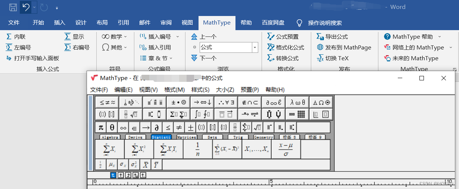The image size is (459, 189).
Task: Switch to the 审阅 ribbon tab
Action: click(166, 23)
